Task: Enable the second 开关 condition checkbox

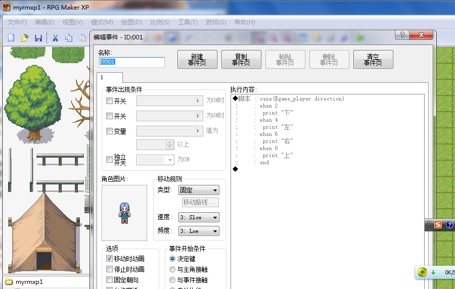Action: coord(109,116)
